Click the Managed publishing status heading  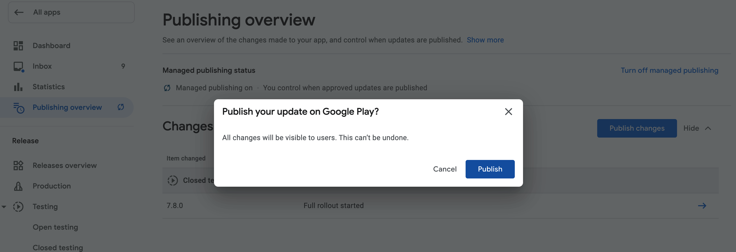[209, 70]
